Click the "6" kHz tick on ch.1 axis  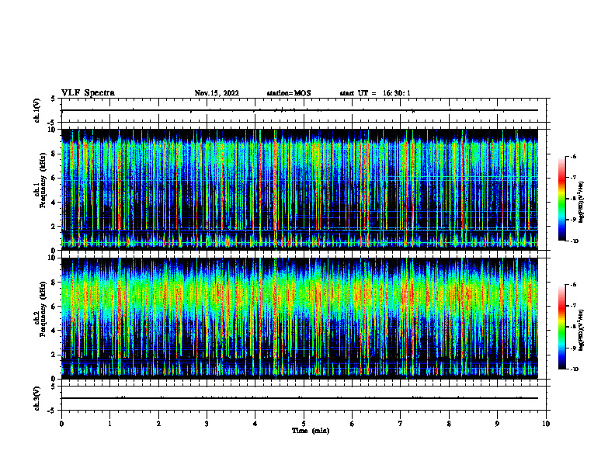(54, 179)
